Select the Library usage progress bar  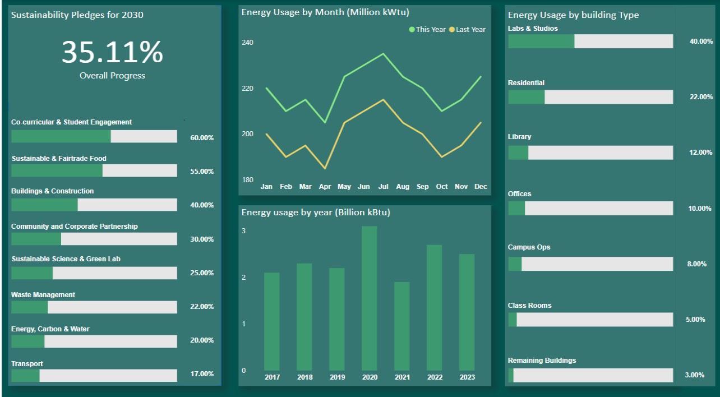click(590, 153)
